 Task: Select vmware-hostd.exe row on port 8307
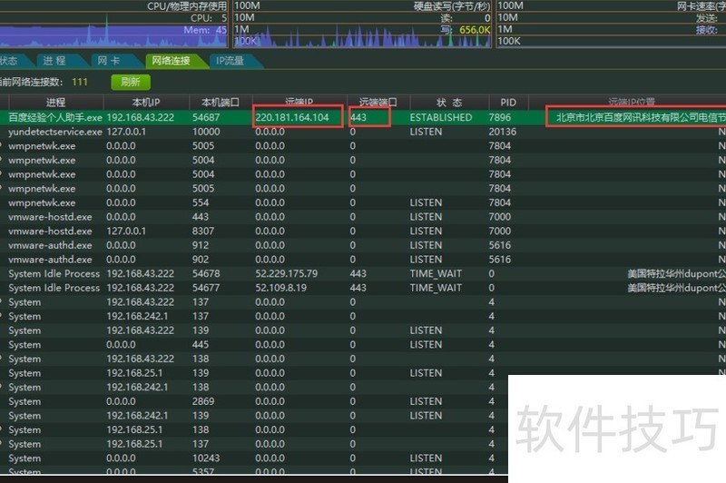point(363,232)
